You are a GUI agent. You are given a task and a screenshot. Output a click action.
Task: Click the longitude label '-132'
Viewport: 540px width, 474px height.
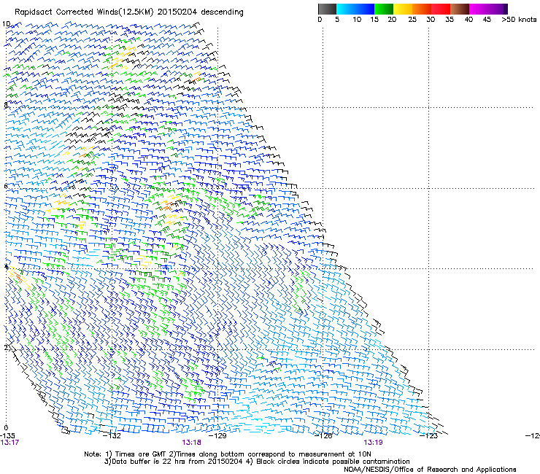[x=112, y=435]
